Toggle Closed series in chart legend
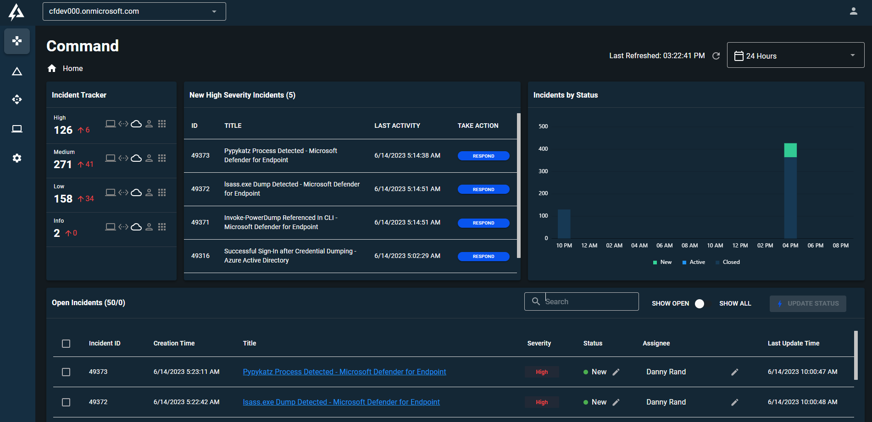The width and height of the screenshot is (872, 422). point(728,262)
